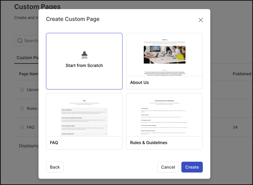253x185 pixels.
Task: Click the Rules & Guidelines card label
Action: tap(148, 143)
